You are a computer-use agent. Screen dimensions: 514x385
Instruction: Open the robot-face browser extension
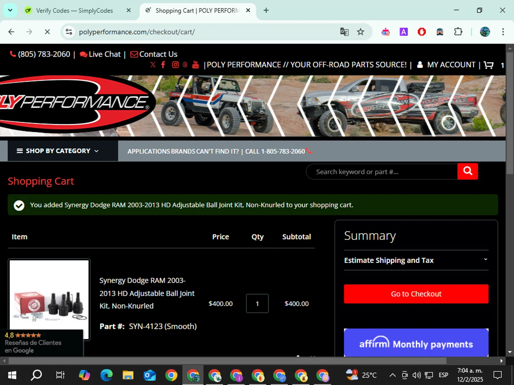coord(385,32)
